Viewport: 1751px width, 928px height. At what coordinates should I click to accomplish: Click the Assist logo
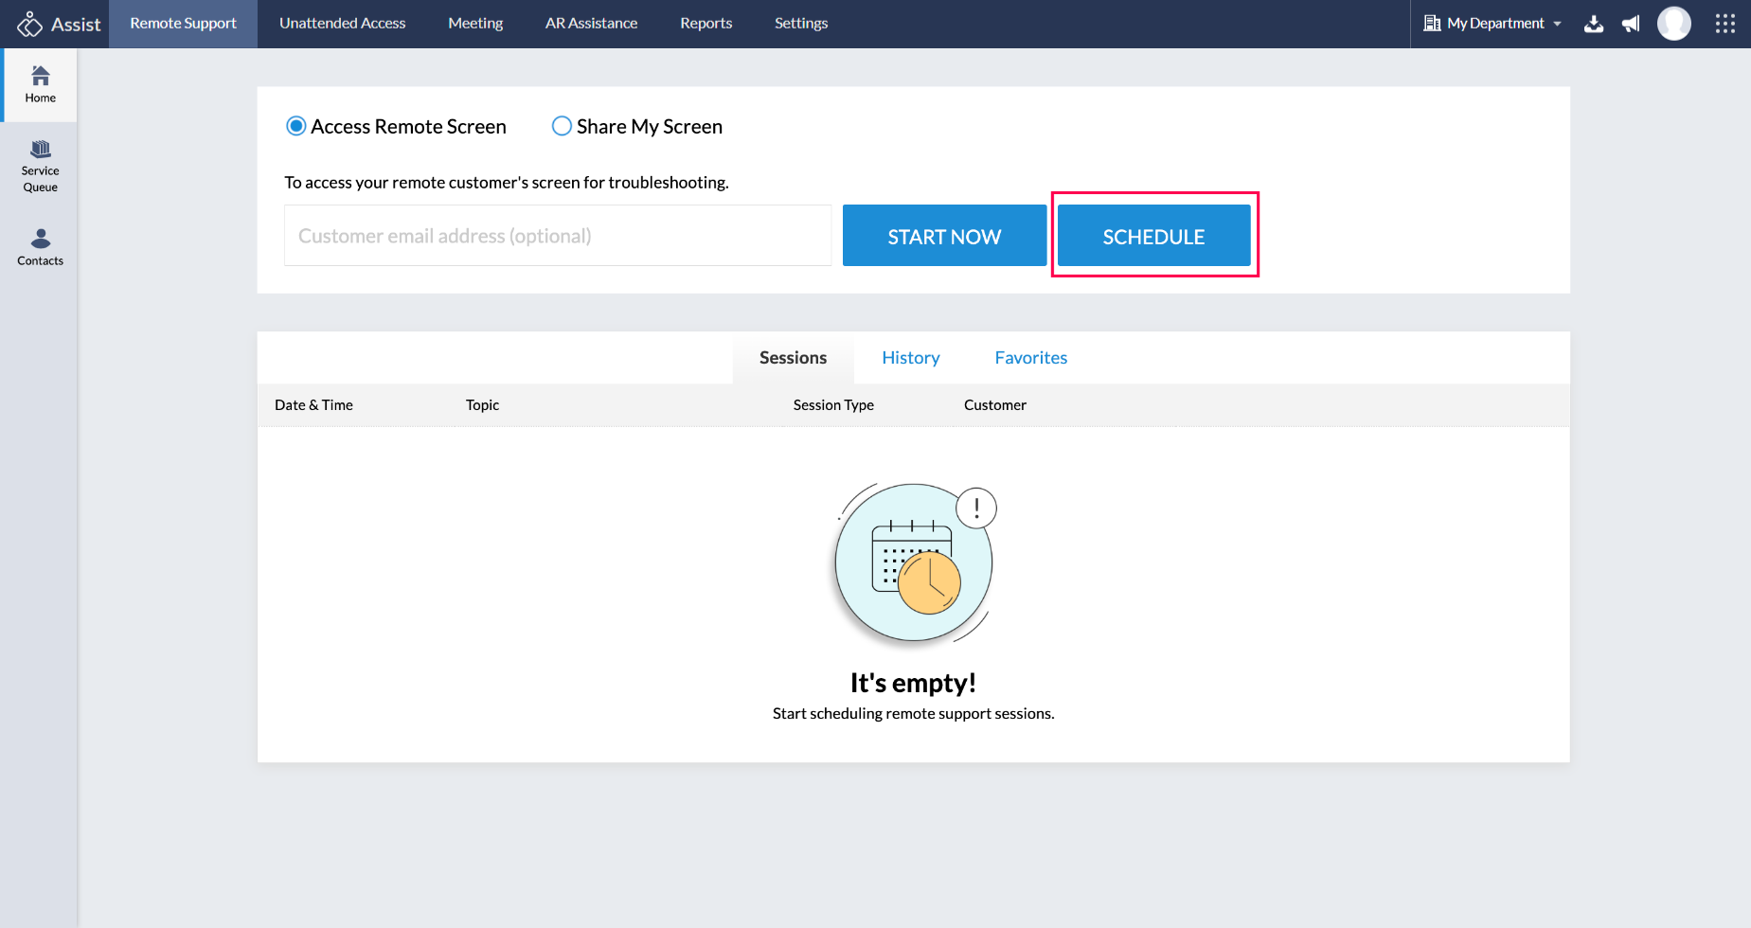pos(57,23)
